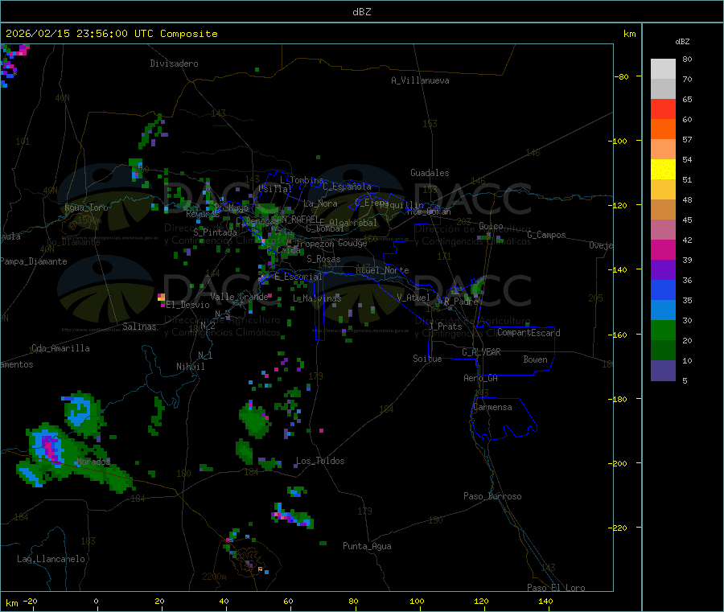Click the light blue 35 dBZ swatch
This screenshot has width=724, height=612.
[x=663, y=310]
